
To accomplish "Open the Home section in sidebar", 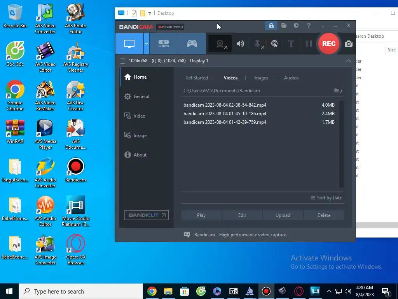I will click(x=147, y=77).
